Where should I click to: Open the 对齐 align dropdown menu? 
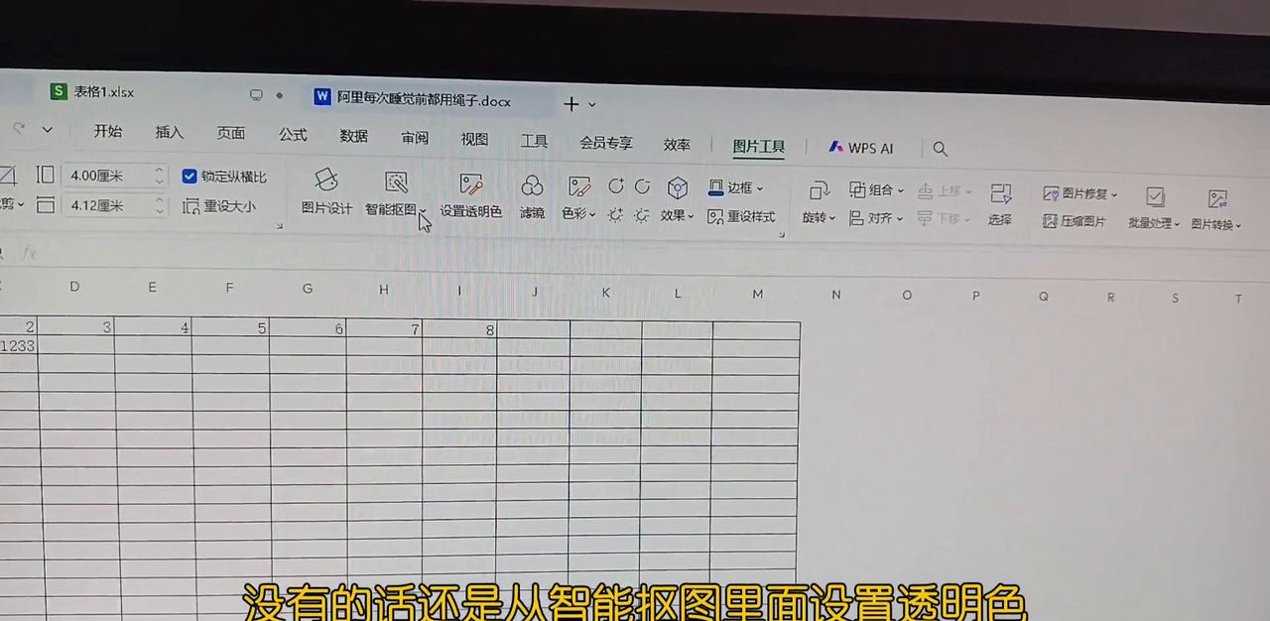(x=875, y=217)
